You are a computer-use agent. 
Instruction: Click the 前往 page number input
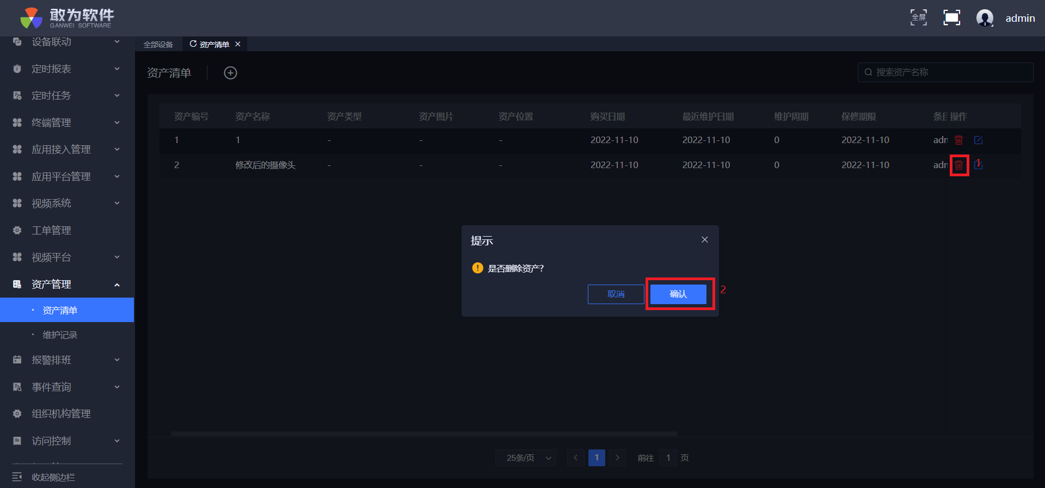(x=668, y=458)
